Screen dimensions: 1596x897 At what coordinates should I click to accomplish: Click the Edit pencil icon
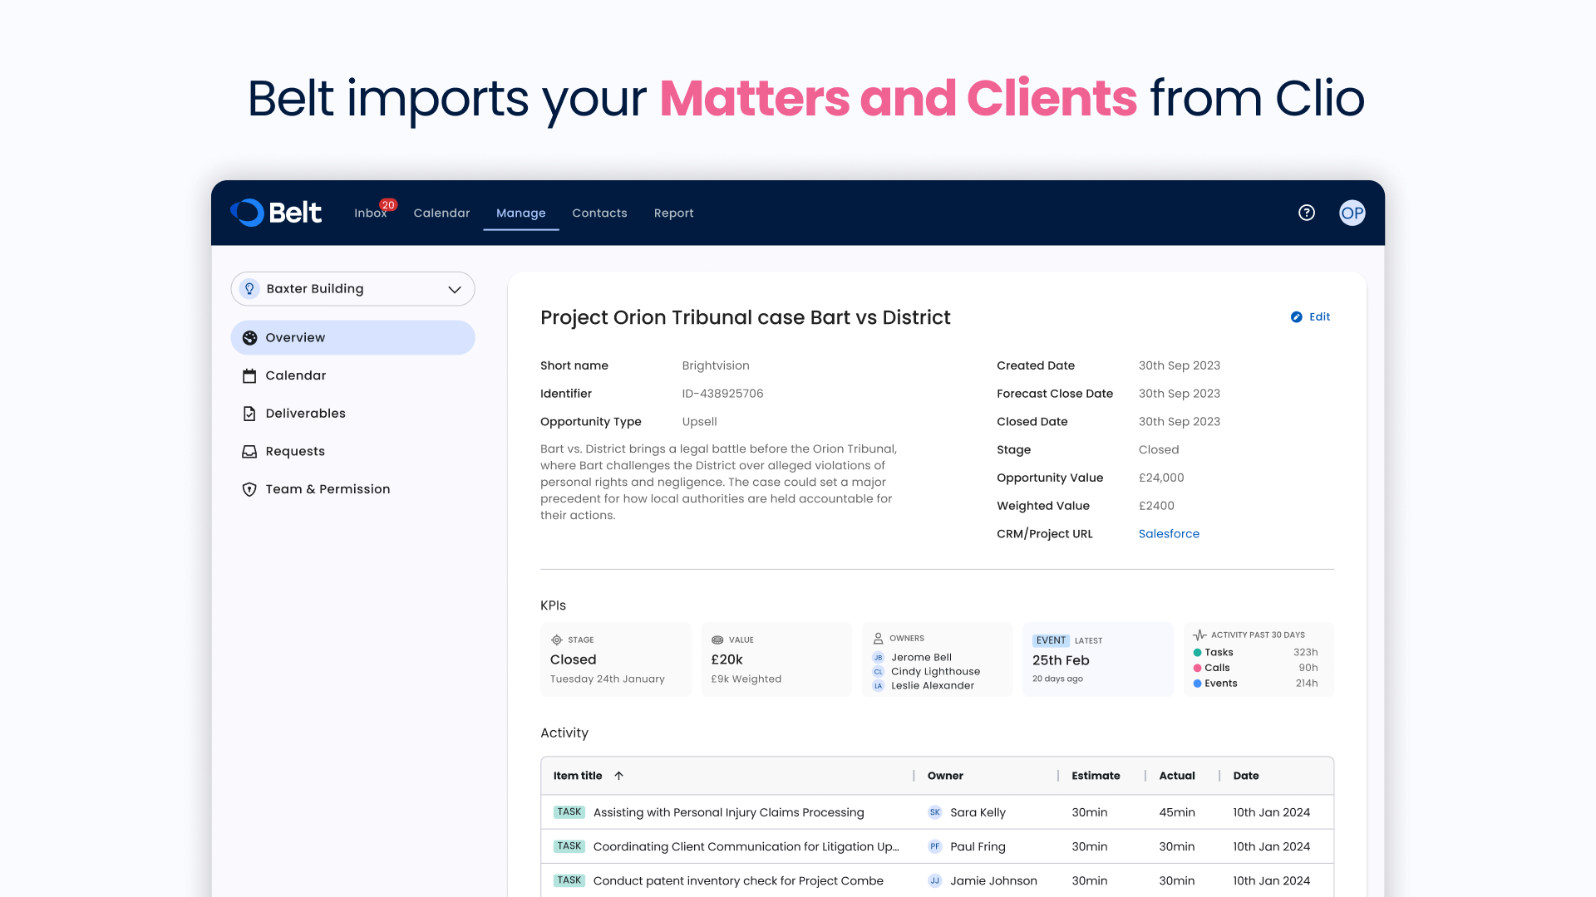click(x=1296, y=317)
